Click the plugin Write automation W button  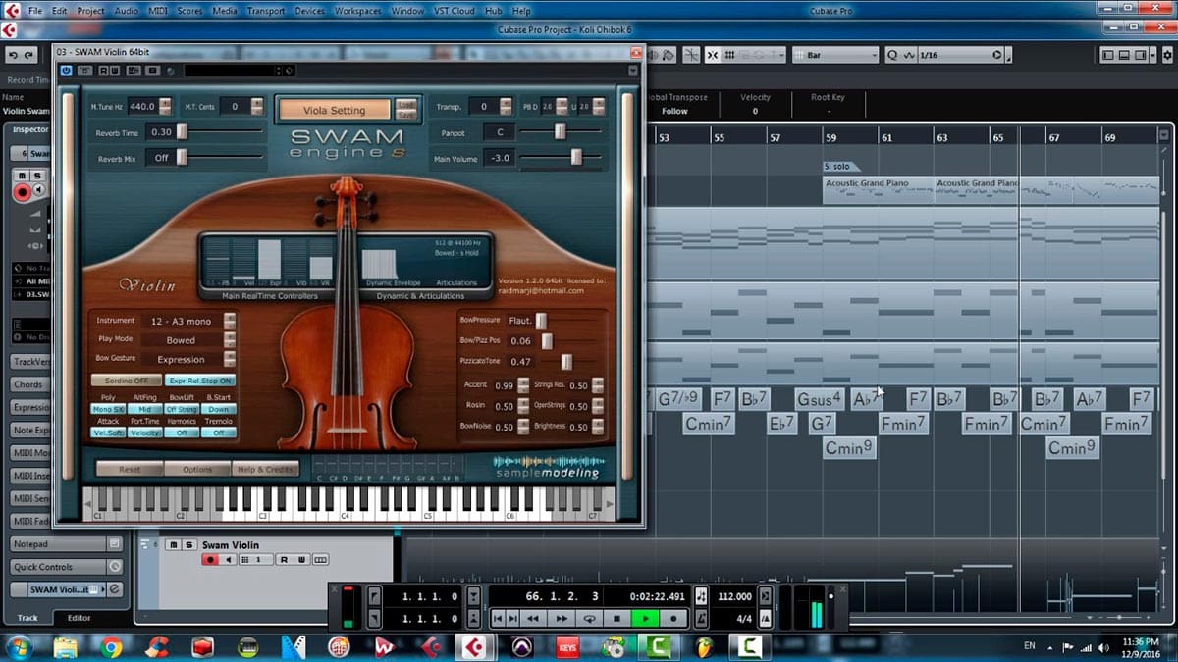pos(115,70)
